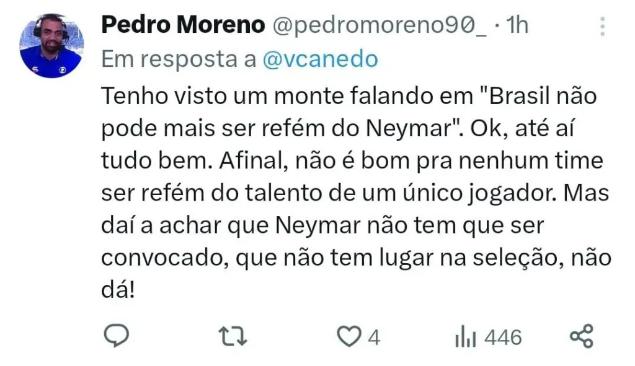This screenshot has width=635, height=366.
Task: Click the 446 views count
Action: [x=503, y=338]
